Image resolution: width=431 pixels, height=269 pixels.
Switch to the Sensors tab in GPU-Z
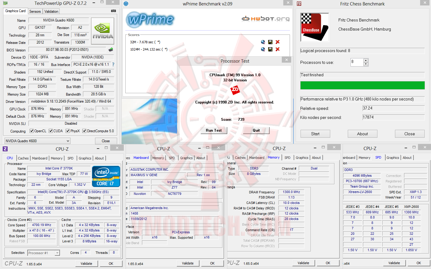(x=35, y=11)
